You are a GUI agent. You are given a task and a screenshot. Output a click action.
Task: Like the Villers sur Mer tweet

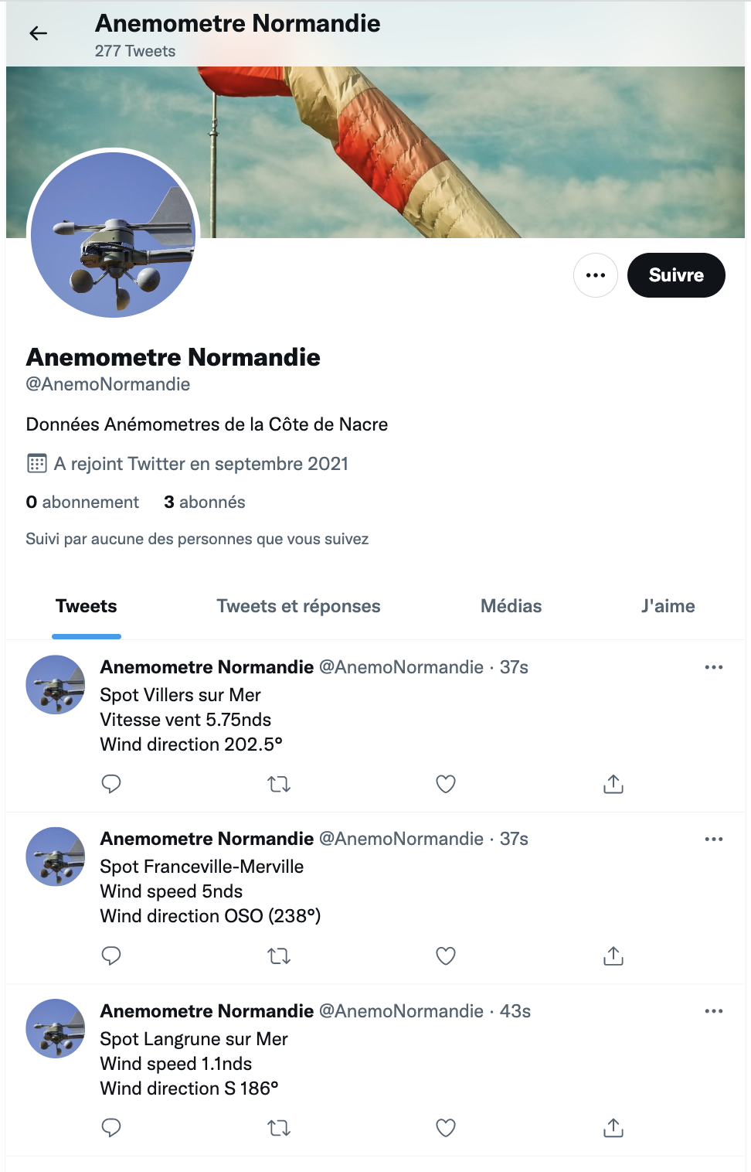446,784
